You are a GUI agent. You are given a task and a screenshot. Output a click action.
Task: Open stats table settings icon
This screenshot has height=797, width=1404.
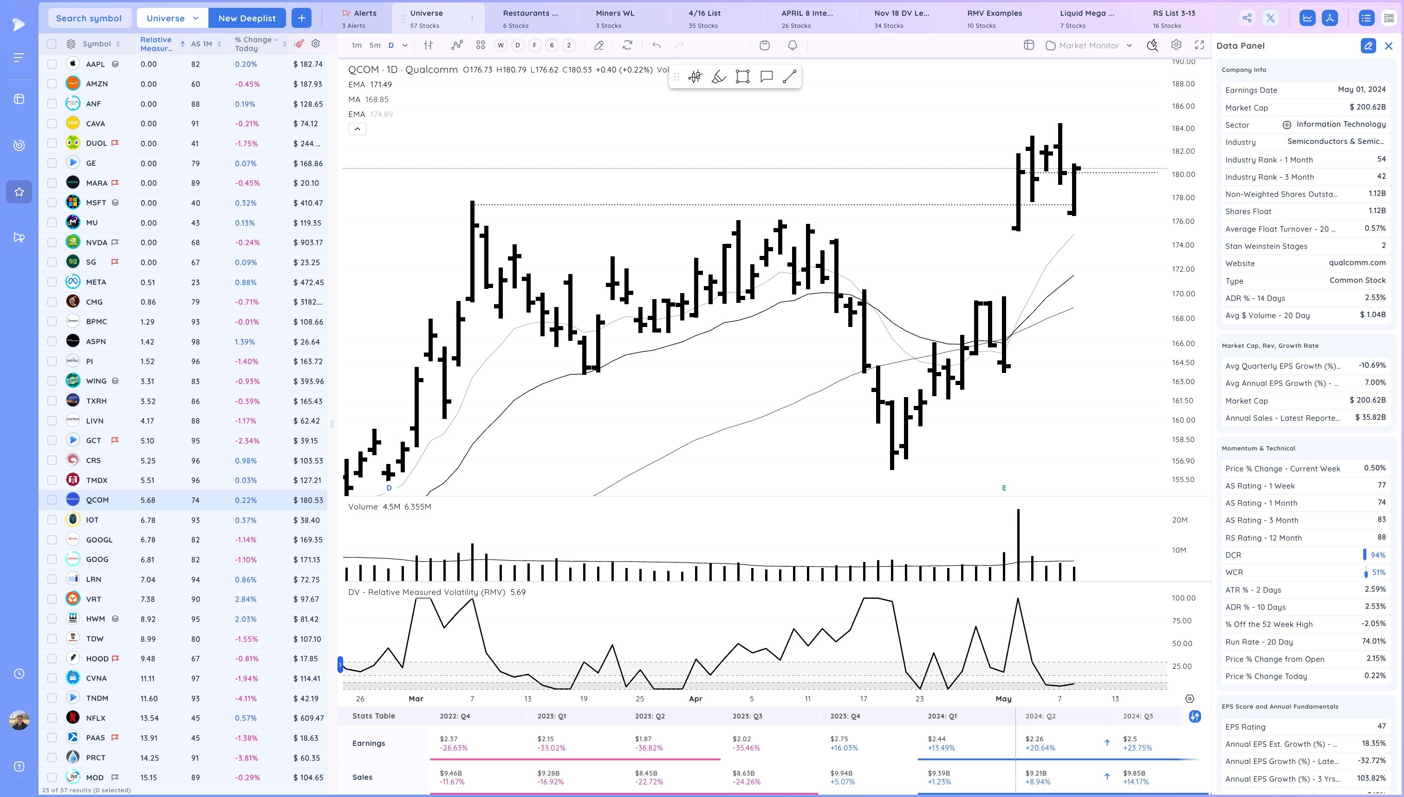click(1195, 717)
